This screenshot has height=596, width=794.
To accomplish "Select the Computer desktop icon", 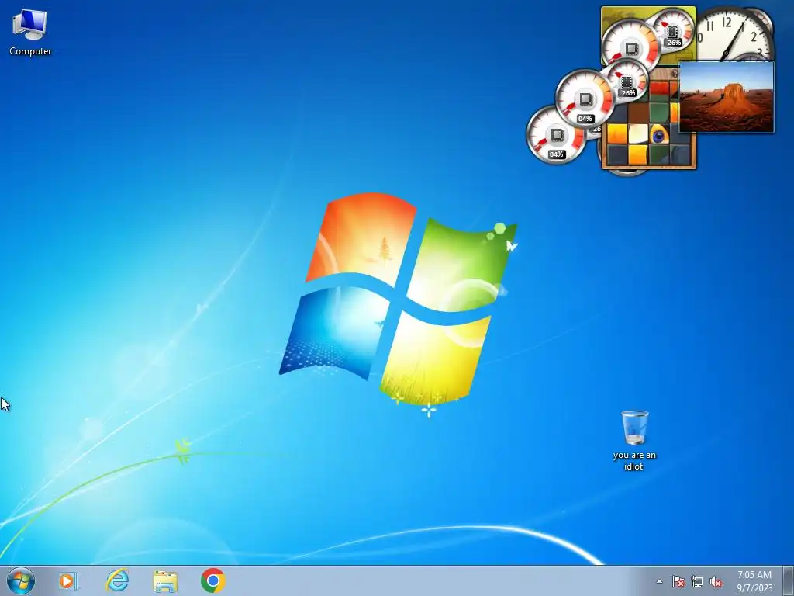I will click(30, 32).
